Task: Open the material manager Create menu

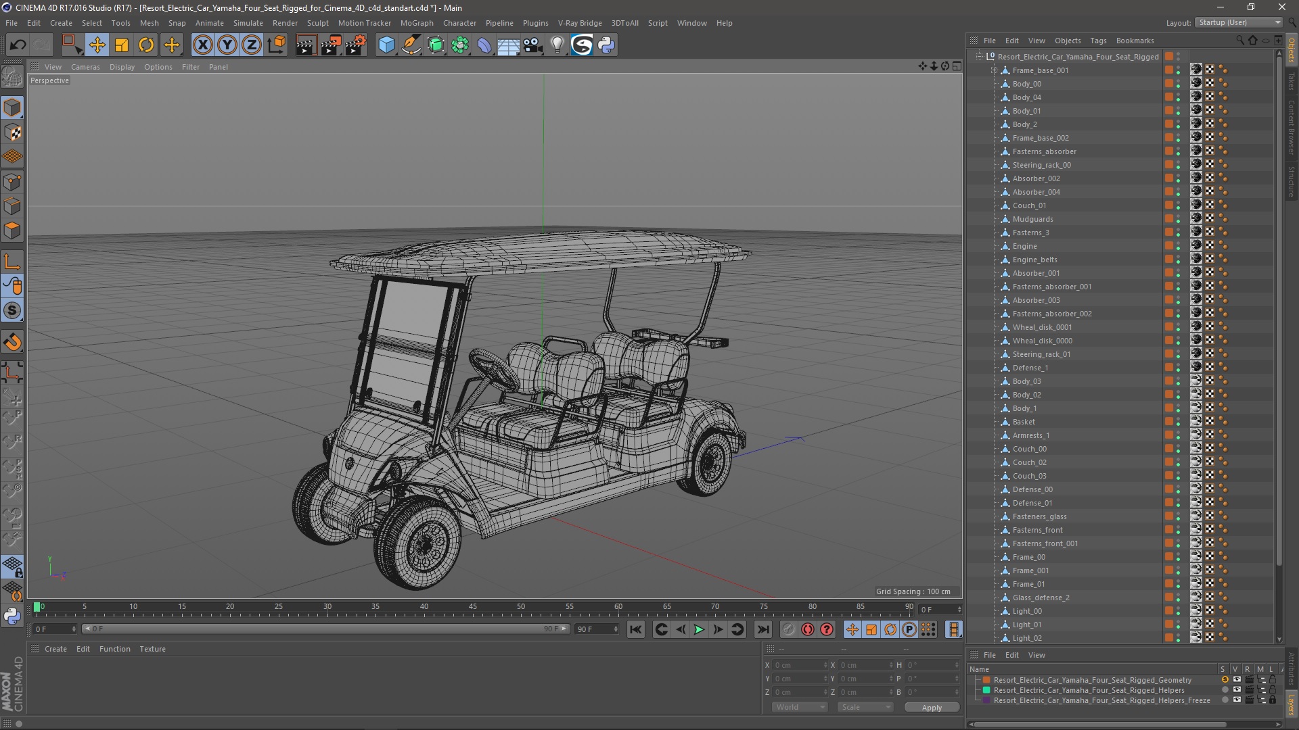Action: point(55,649)
